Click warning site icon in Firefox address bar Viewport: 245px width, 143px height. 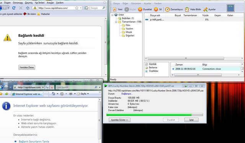click(x=35, y=8)
